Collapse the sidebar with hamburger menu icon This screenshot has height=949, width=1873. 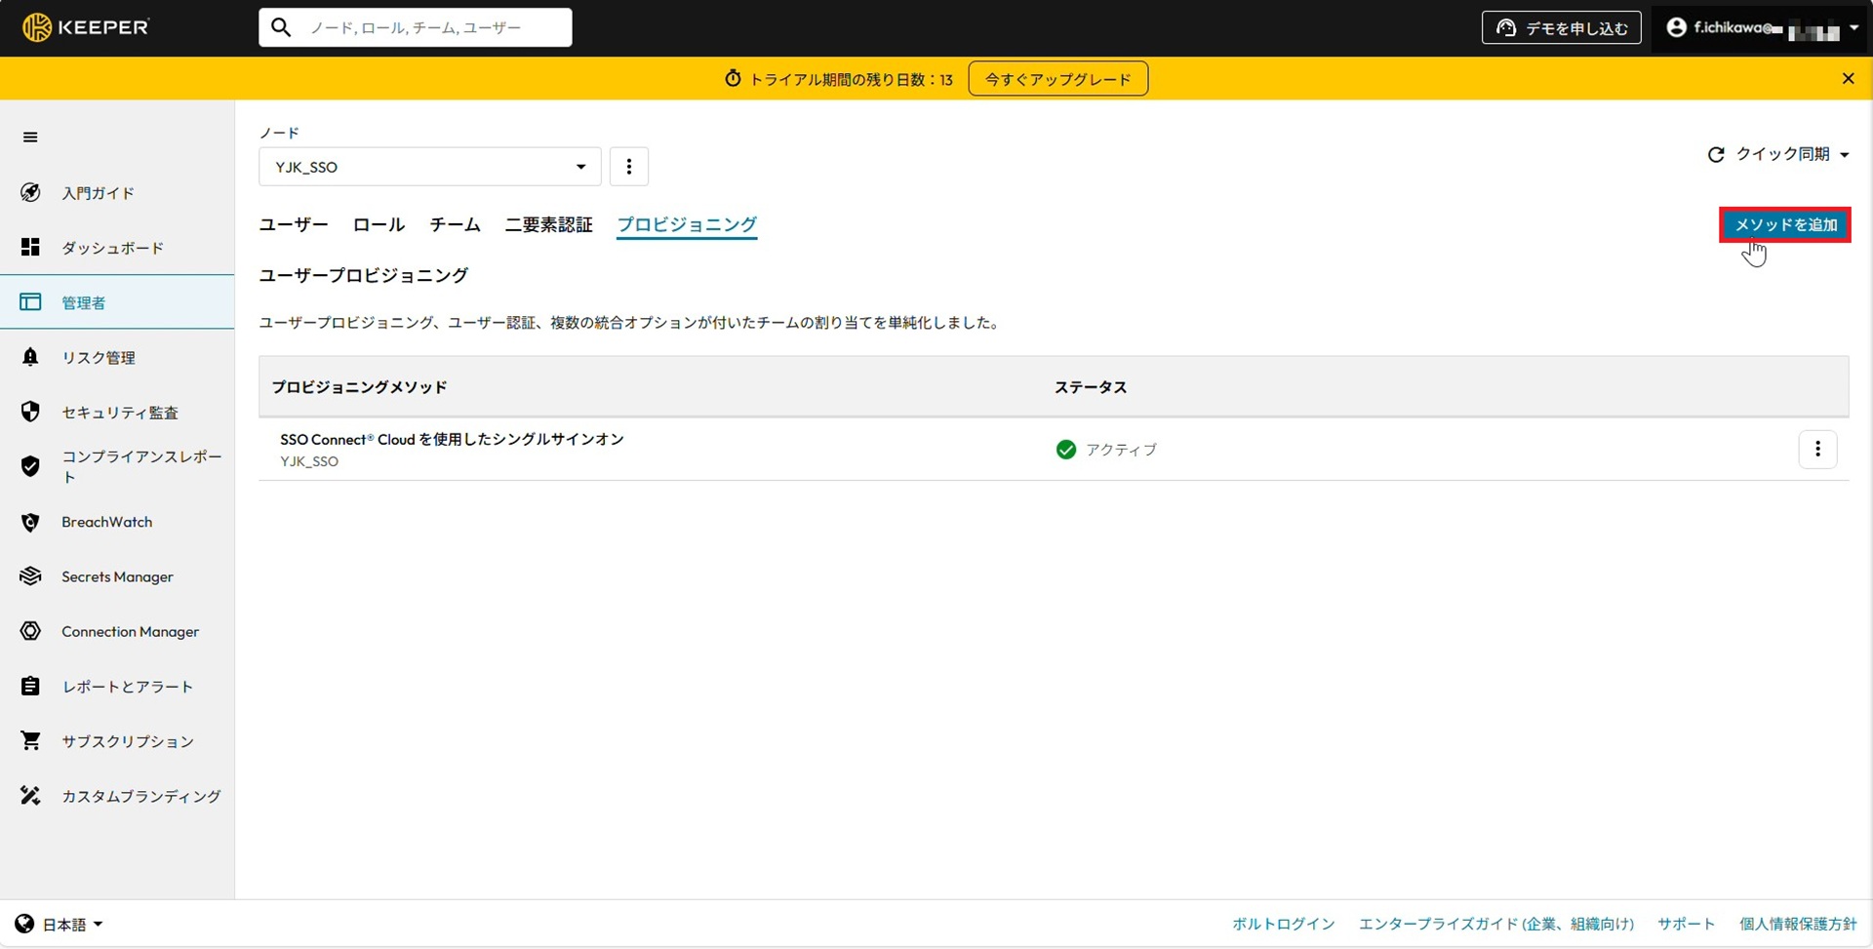30,138
